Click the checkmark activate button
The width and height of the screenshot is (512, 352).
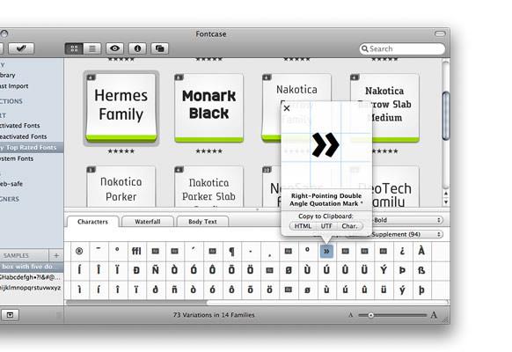click(x=21, y=48)
